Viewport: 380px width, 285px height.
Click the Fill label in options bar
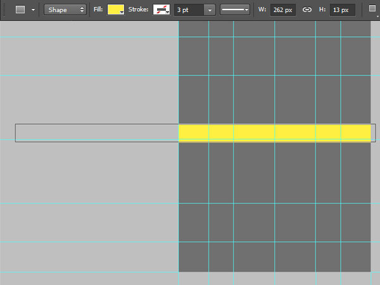[x=98, y=9]
